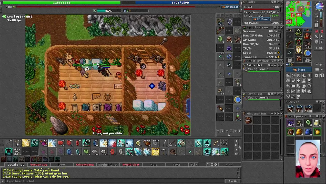
Task: Click the Stop button
Action: click(x=319, y=64)
